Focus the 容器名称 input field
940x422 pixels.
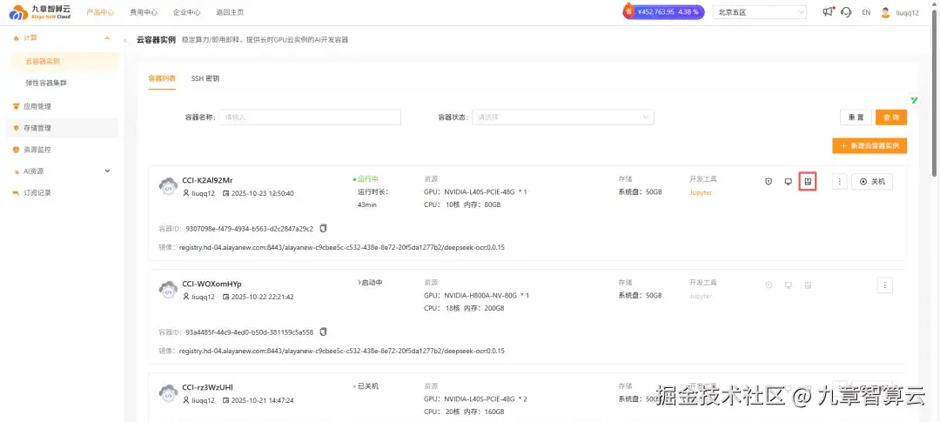pos(309,117)
